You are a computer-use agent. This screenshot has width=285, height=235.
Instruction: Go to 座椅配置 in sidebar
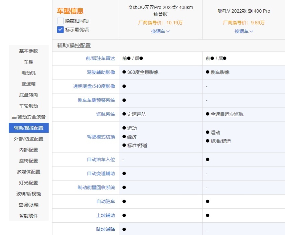[x=28, y=161]
